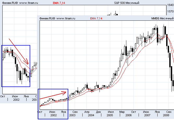Click Финам.RU© brand text on ММВБ chart
Image resolution: width=174 pixels, height=124 pixels.
(x=47, y=18)
